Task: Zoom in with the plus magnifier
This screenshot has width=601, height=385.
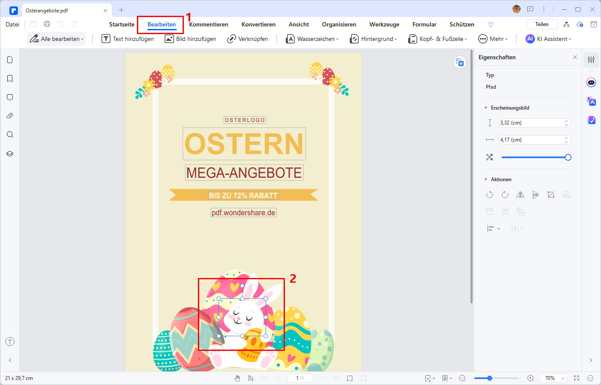Action: pyautogui.click(x=531, y=378)
